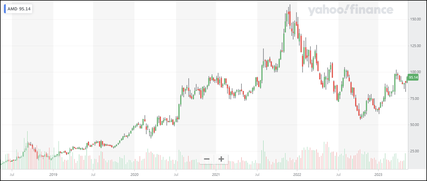
Task: Click the blue AMD legend color bar
Action: (x=5, y=9)
